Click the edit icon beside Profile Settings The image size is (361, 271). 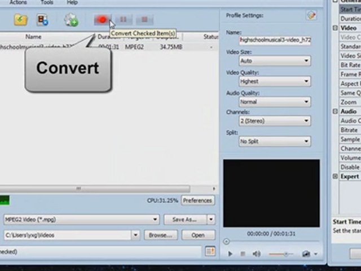(x=311, y=15)
